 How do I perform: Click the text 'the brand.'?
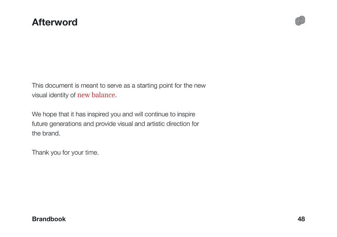[x=46, y=133]
